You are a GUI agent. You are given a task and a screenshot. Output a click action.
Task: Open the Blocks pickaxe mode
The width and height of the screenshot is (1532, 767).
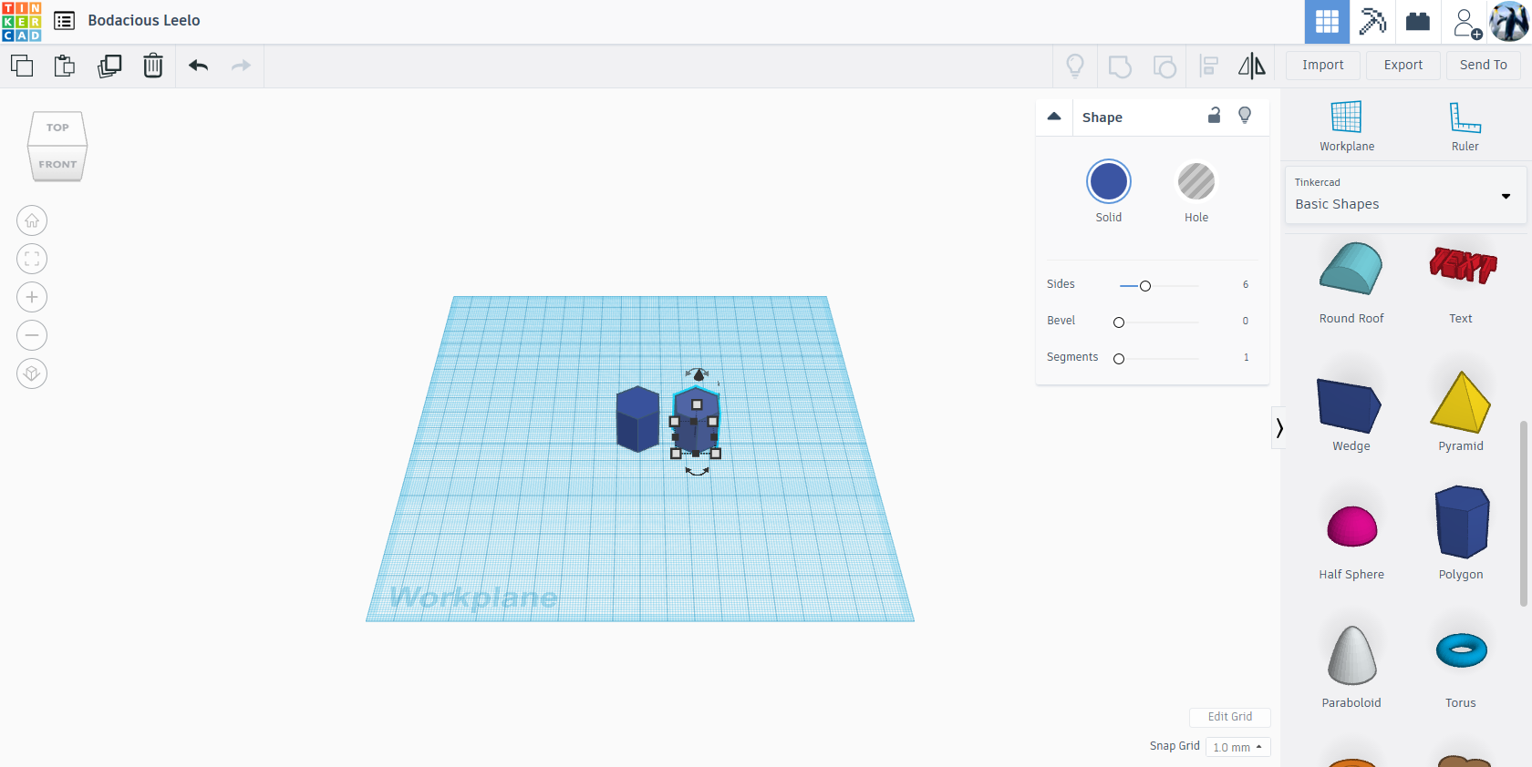coord(1372,22)
